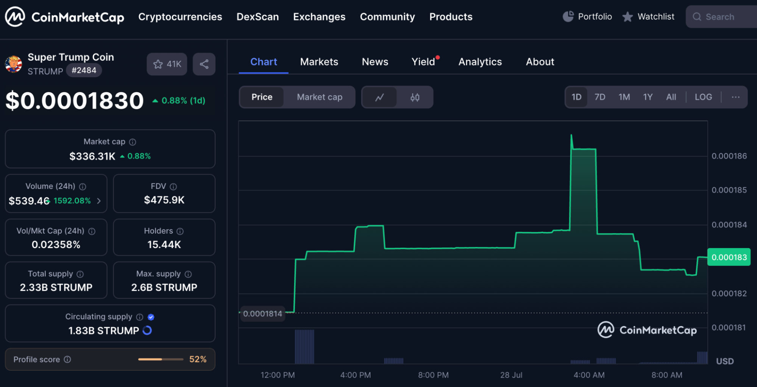Open the Chart tab
Screen dimensions: 757x387
(264, 62)
